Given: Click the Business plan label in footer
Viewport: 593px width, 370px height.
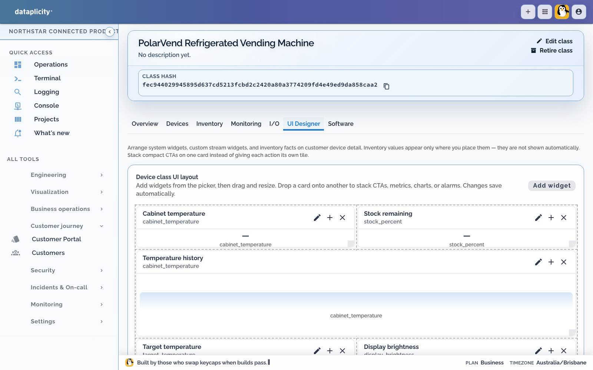Looking at the screenshot, I should tap(492, 363).
